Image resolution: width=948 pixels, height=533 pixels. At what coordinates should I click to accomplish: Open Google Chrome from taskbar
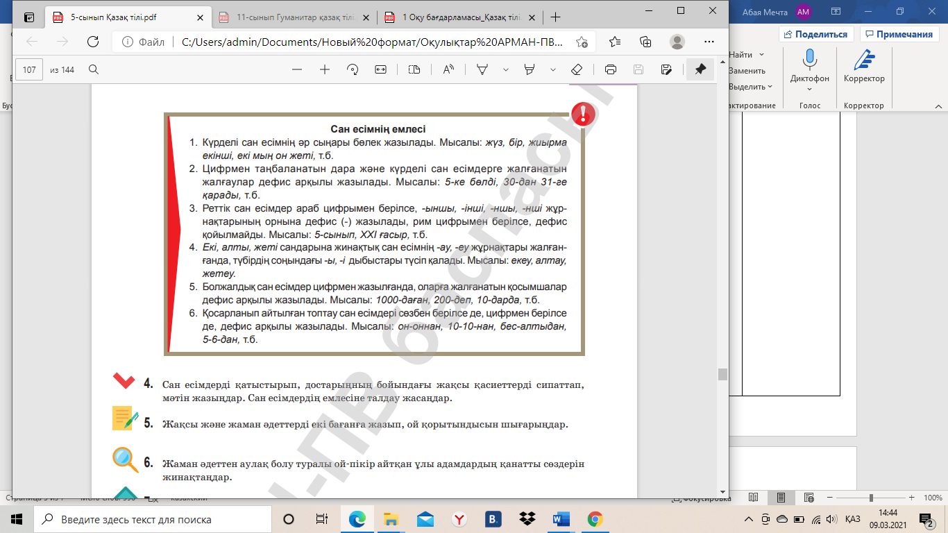pyautogui.click(x=595, y=519)
